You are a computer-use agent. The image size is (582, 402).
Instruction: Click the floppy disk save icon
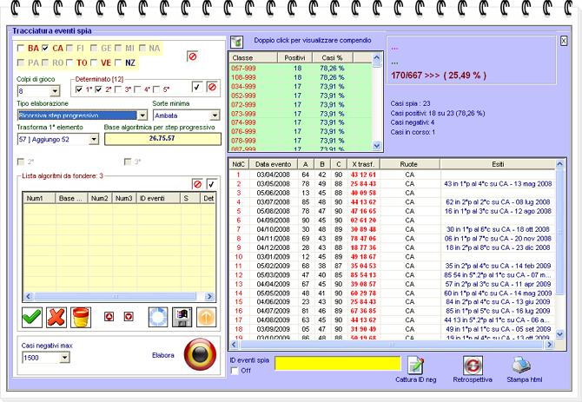pyautogui.click(x=182, y=317)
